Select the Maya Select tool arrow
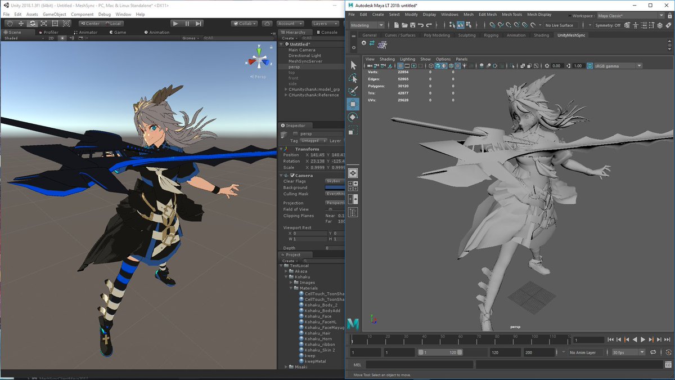 click(x=353, y=65)
